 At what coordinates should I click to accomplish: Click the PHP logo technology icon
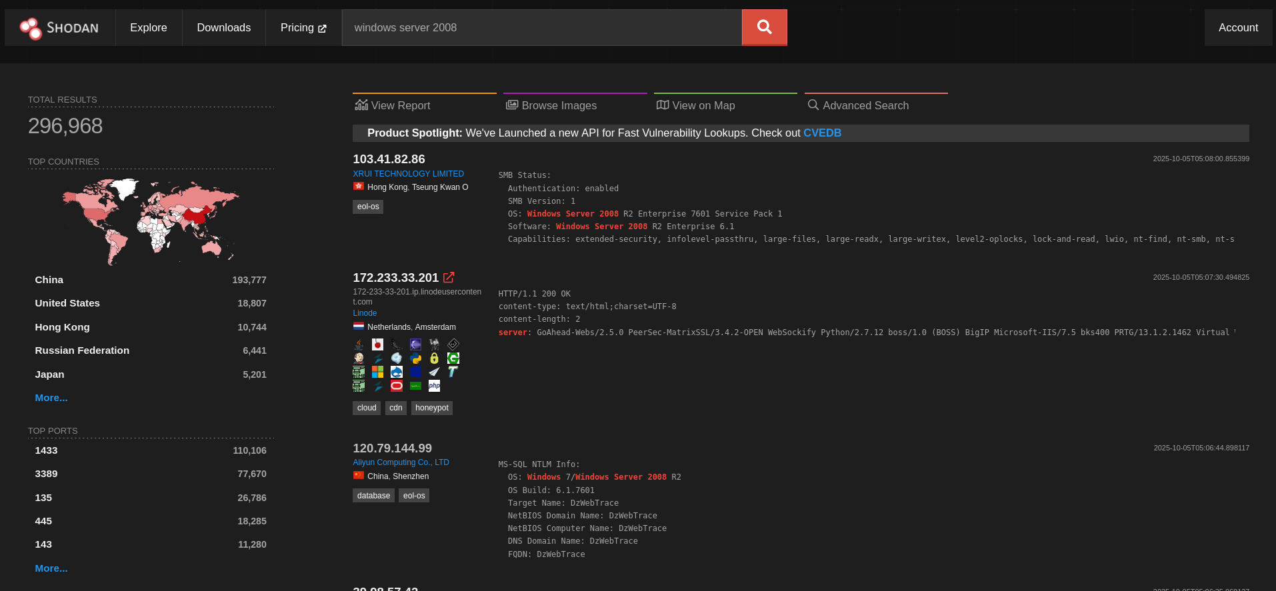tap(434, 386)
